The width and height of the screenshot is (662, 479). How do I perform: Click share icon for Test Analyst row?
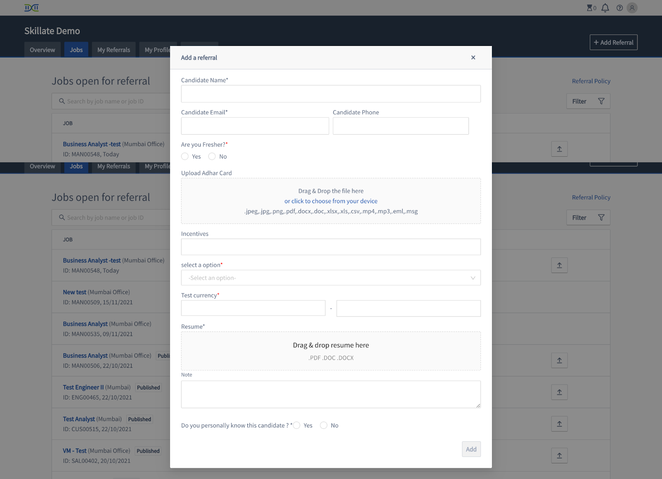559,424
